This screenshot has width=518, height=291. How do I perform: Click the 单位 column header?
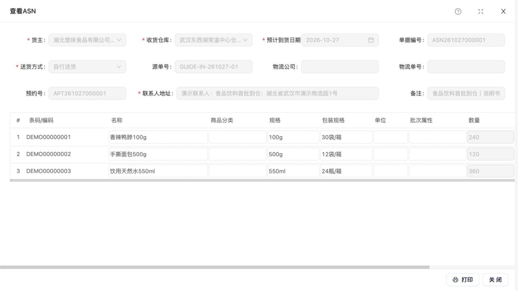click(x=380, y=120)
